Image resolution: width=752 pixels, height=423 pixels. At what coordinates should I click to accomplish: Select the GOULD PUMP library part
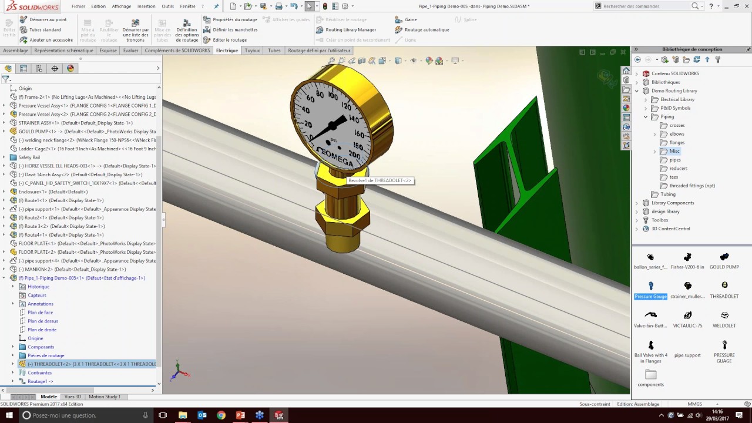click(x=724, y=261)
